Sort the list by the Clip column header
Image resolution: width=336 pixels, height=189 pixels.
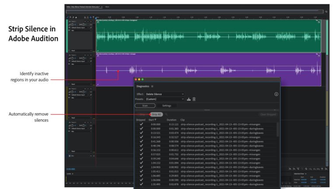click(x=182, y=120)
